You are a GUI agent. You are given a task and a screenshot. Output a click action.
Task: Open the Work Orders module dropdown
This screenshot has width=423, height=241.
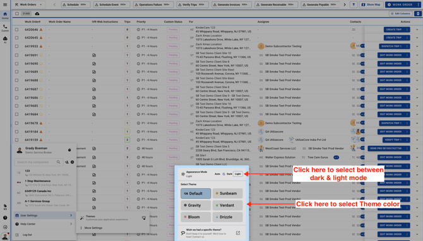[28, 4]
